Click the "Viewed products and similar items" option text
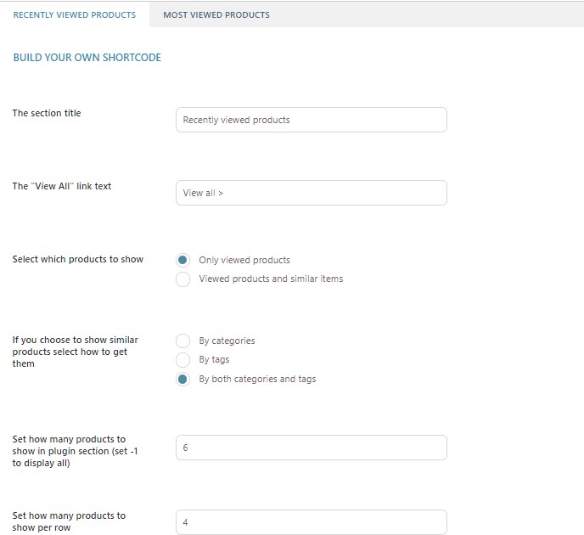Image resolution: width=584 pixels, height=535 pixels. 271,279
